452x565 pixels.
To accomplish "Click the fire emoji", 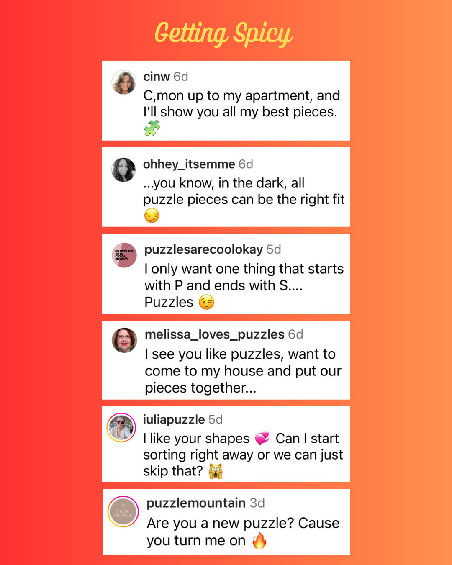I will (259, 540).
